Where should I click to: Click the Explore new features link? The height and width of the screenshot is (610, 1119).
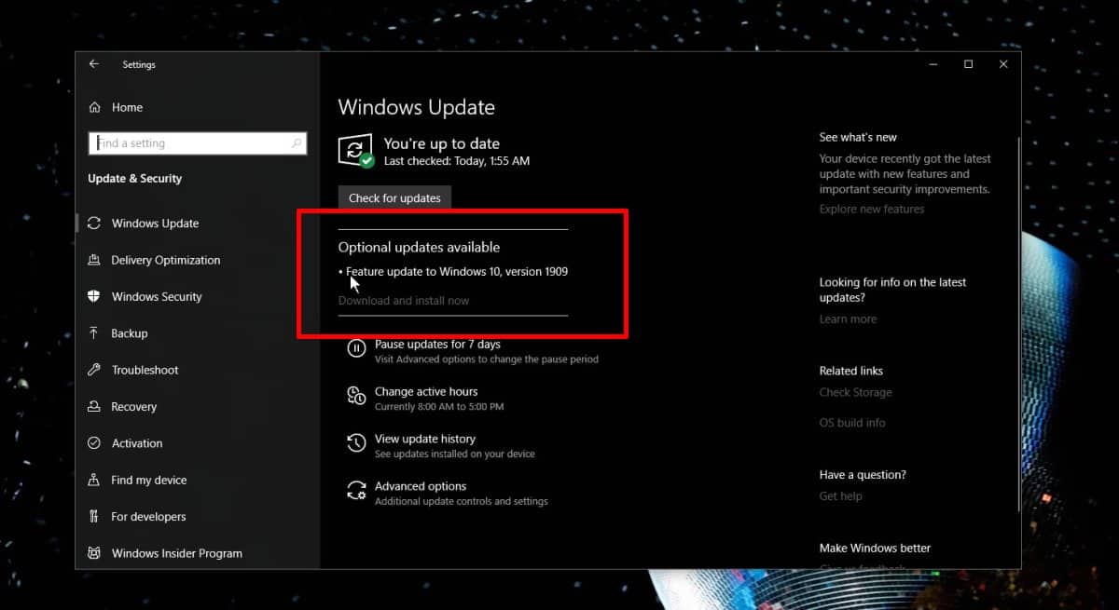[872, 209]
